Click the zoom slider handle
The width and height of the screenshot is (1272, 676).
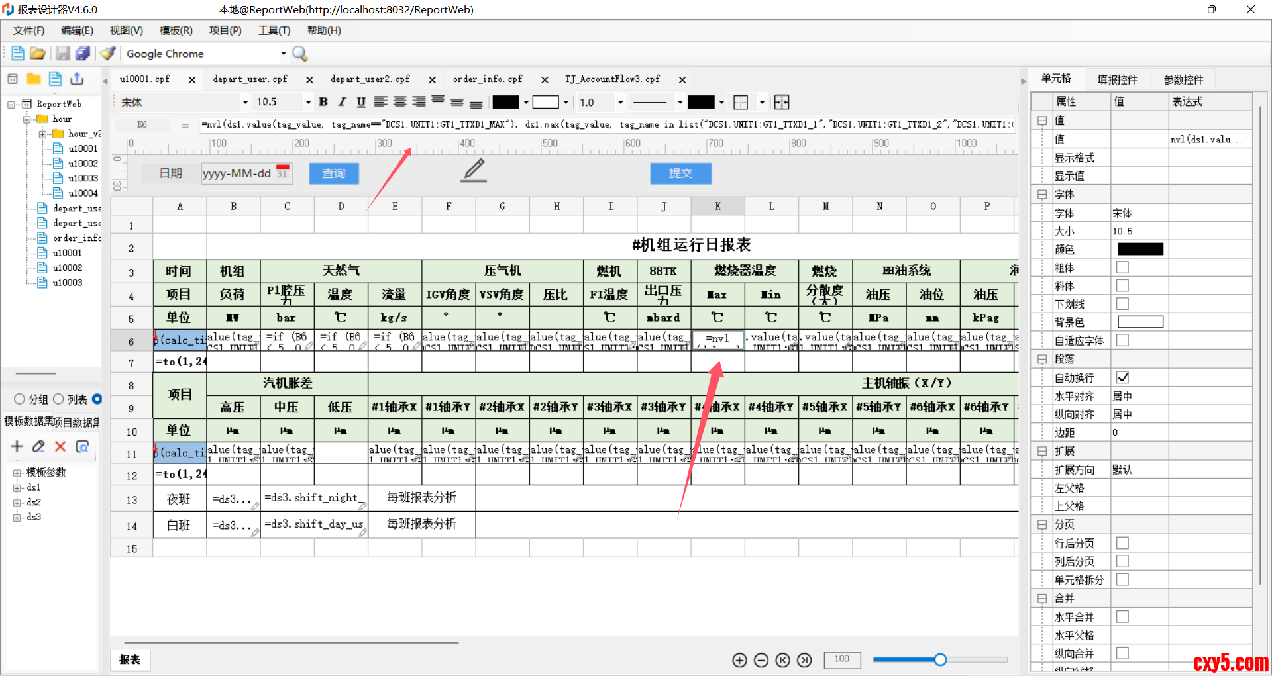[x=940, y=659]
